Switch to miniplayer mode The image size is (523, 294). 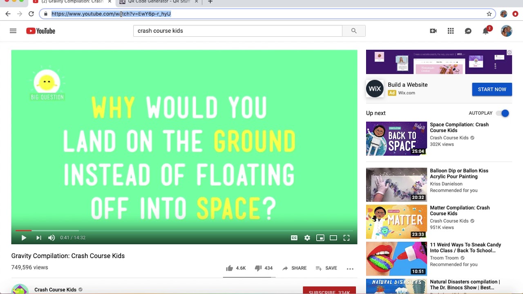pos(320,238)
